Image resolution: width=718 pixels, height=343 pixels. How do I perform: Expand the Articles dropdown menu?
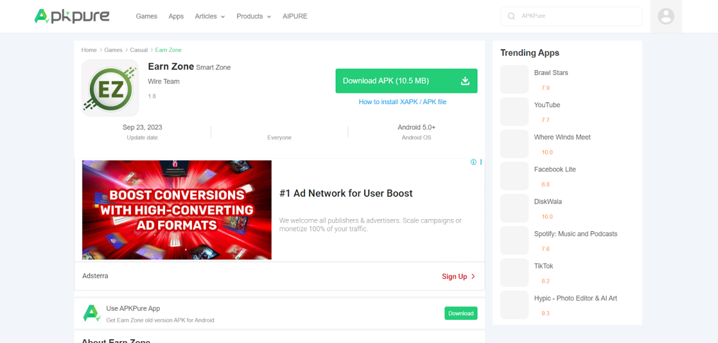pyautogui.click(x=209, y=16)
